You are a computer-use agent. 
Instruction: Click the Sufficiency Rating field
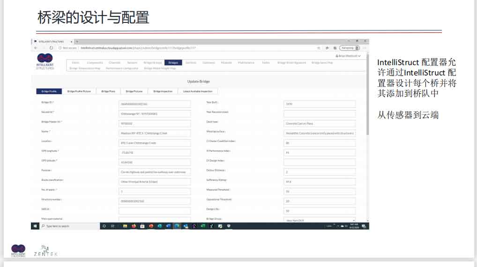coord(320,182)
